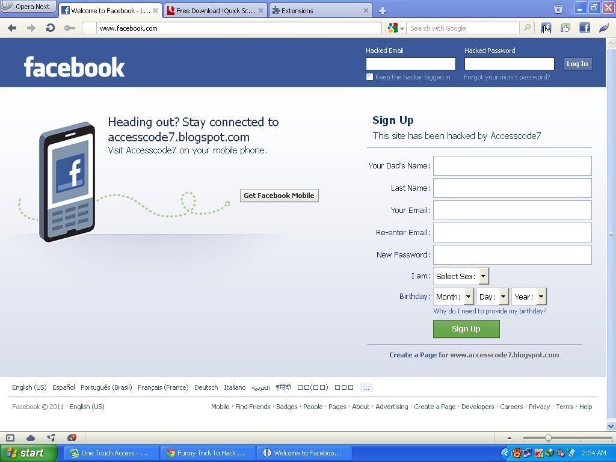The width and height of the screenshot is (616, 462).
Task: Click the Your Email field
Action: (513, 210)
